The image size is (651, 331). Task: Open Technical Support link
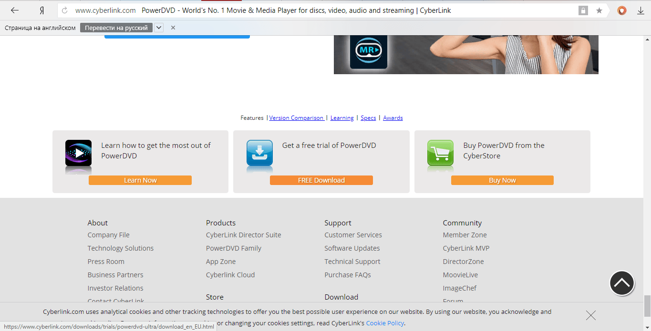point(352,262)
